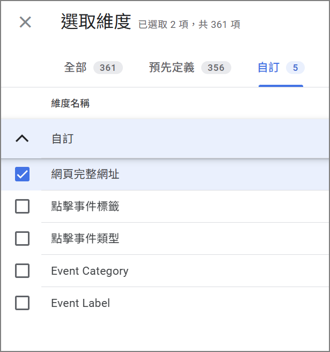330x352 pixels.
Task: Click the 點擊事件類型 row label
Action: pyautogui.click(x=85, y=239)
